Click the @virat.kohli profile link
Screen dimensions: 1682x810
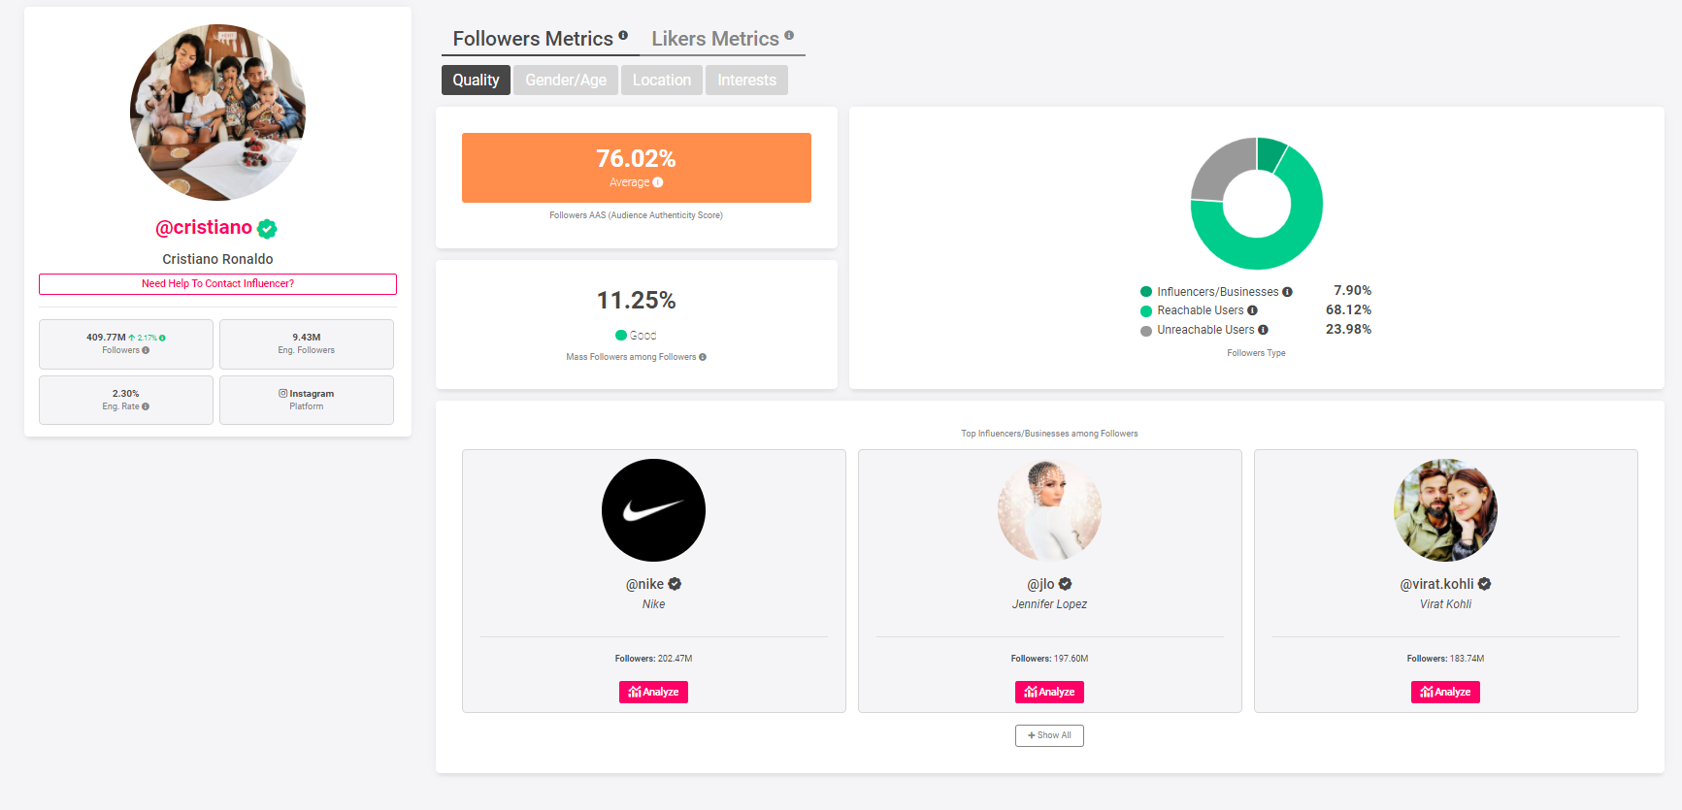coord(1436,584)
